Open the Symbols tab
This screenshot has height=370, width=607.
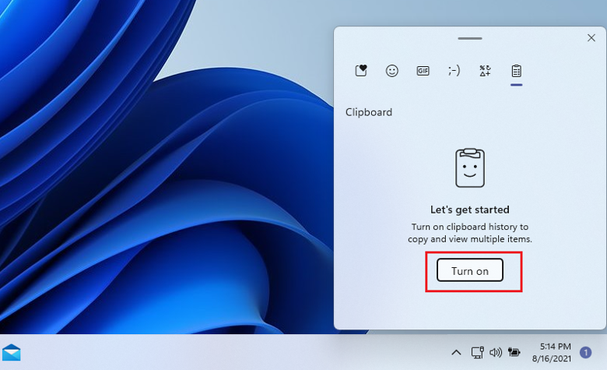(x=485, y=71)
